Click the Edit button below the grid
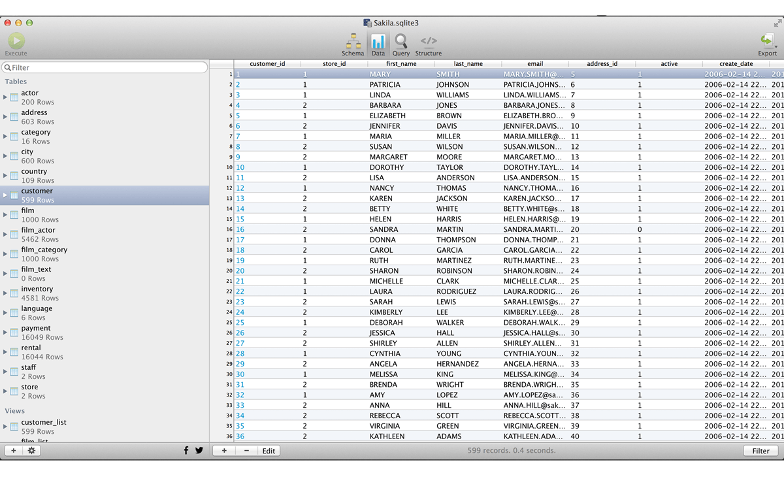Viewport: 784px width, 490px height. 269,451
